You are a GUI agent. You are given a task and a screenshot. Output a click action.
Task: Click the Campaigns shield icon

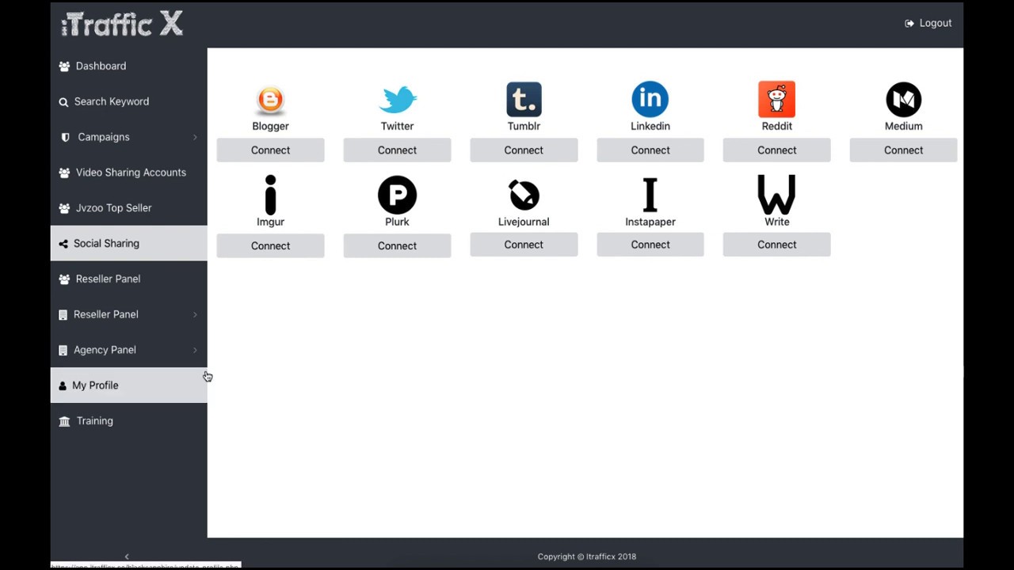[x=65, y=137]
